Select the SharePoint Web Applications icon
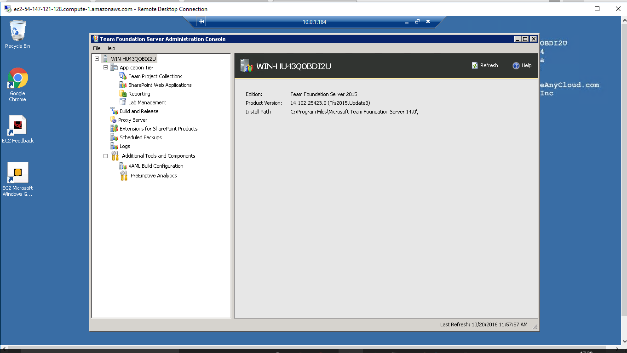 pyautogui.click(x=123, y=85)
